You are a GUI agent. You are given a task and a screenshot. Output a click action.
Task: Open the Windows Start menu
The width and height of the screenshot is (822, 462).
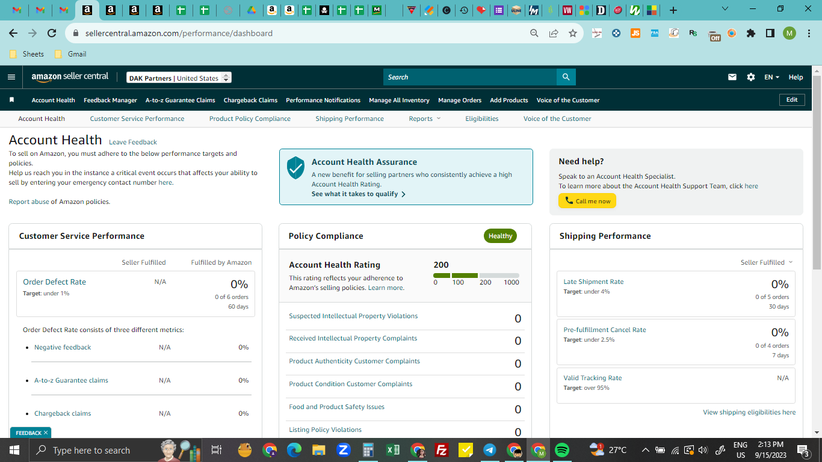14,450
